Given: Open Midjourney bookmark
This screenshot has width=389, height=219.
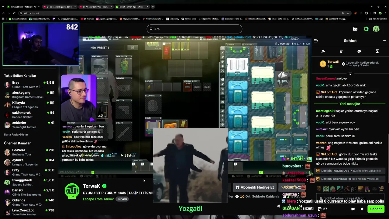Looking at the screenshot, I should 173,19.
